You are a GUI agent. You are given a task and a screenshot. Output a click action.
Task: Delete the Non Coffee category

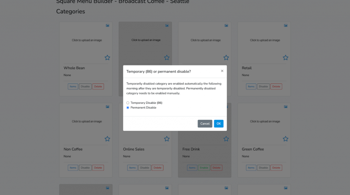click(x=98, y=168)
